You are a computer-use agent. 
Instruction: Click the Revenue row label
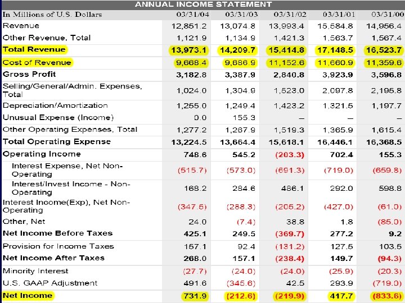[21, 26]
